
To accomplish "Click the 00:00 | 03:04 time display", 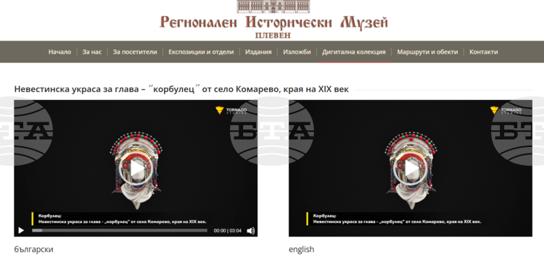I will 228,231.
